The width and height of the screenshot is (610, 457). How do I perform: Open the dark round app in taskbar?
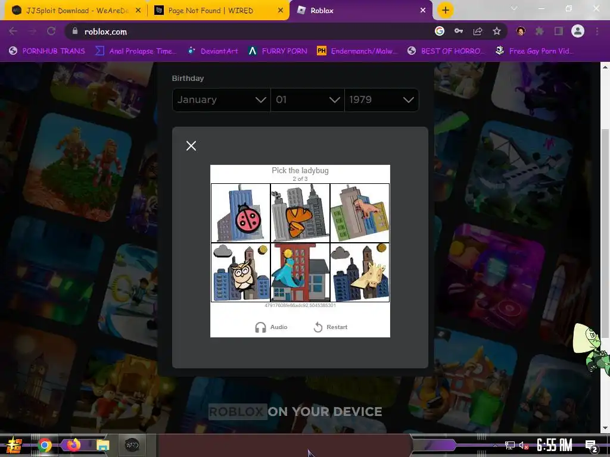pyautogui.click(x=132, y=445)
